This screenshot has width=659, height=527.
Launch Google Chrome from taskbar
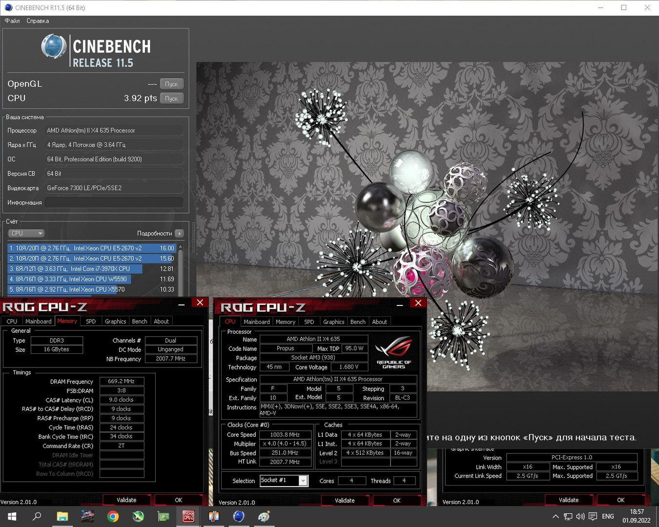tap(113, 516)
